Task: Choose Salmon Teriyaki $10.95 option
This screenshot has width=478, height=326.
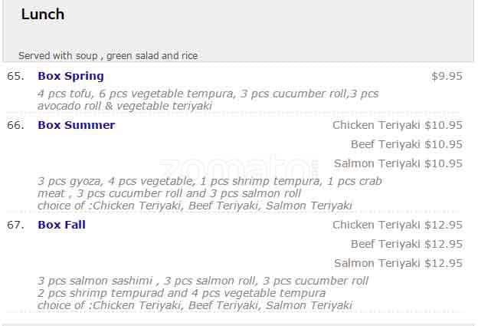Action: (398, 163)
